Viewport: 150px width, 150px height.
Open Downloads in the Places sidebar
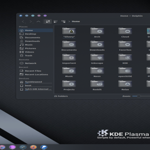coord(36,41)
